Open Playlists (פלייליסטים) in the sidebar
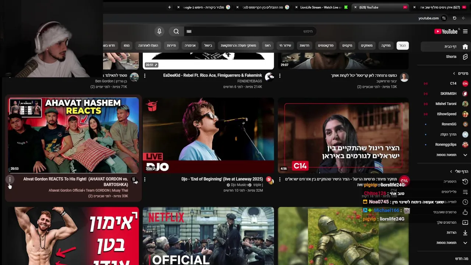471x265 pixels. [x=444, y=192]
